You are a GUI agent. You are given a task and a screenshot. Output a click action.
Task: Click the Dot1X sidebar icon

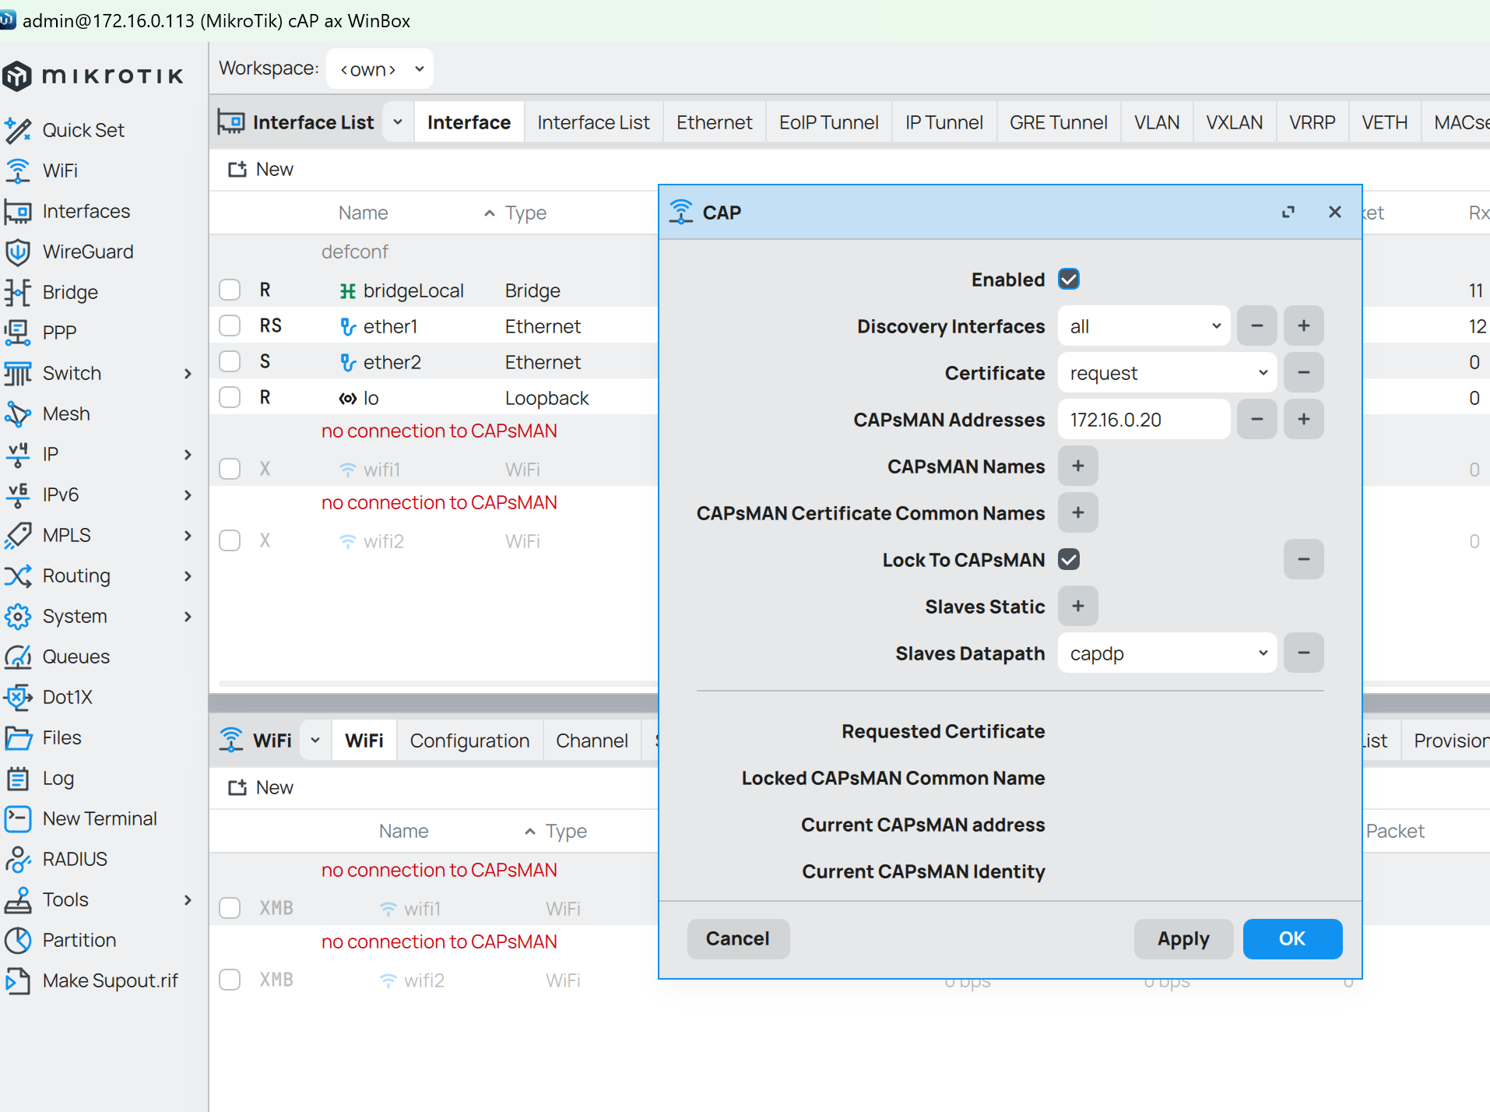click(x=17, y=698)
